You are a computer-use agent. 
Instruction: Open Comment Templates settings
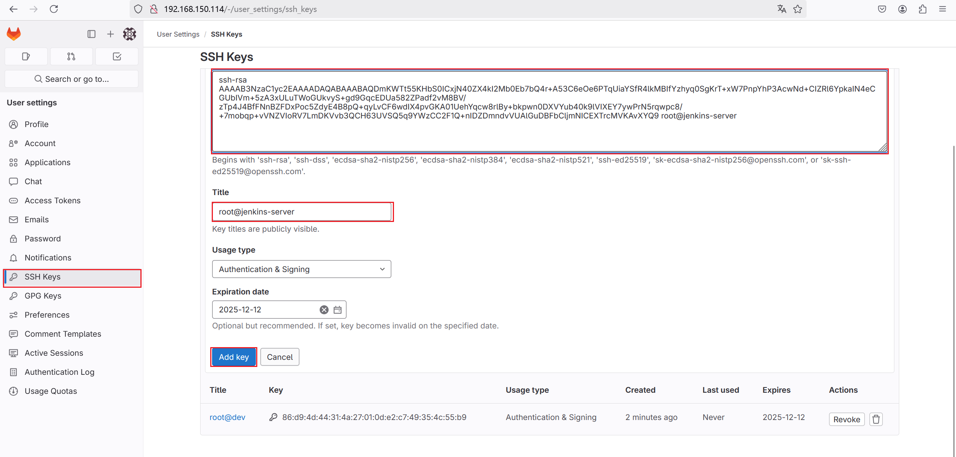pos(72,334)
